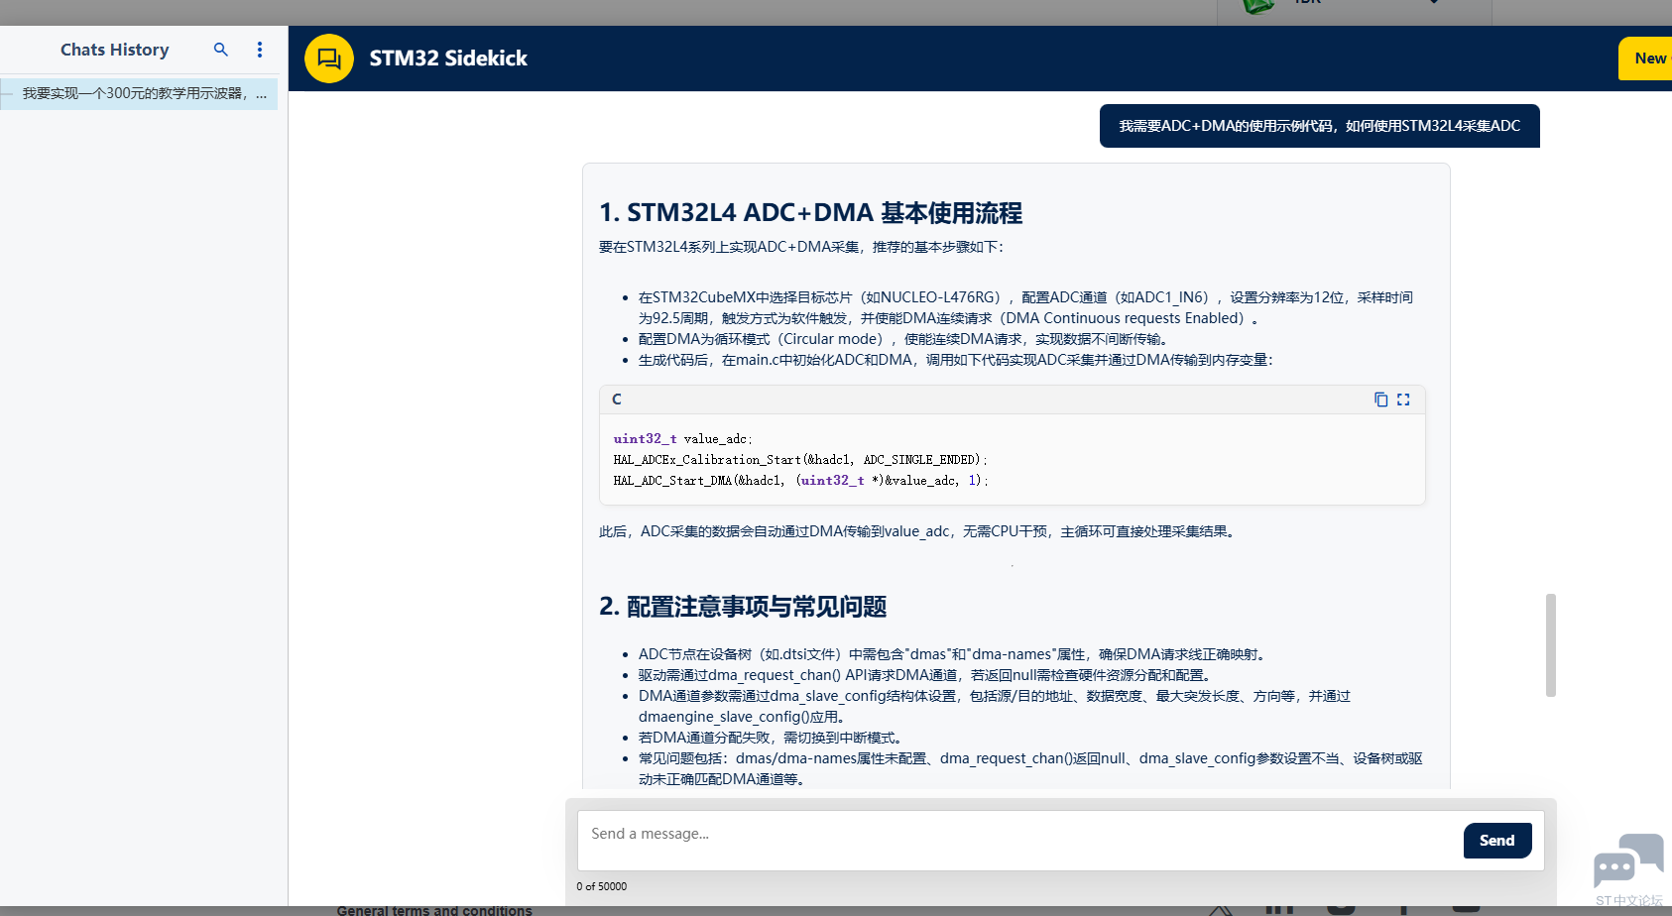Start a New chat
The width and height of the screenshot is (1672, 916).
pyautogui.click(x=1649, y=58)
